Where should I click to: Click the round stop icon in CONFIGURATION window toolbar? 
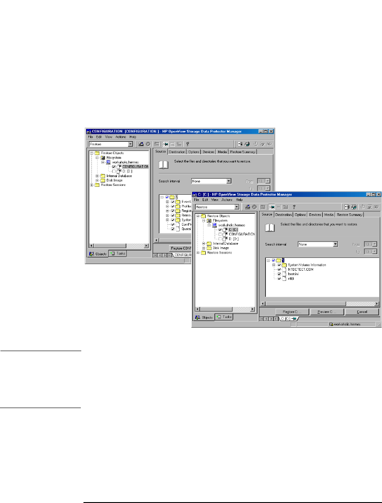tap(148, 144)
